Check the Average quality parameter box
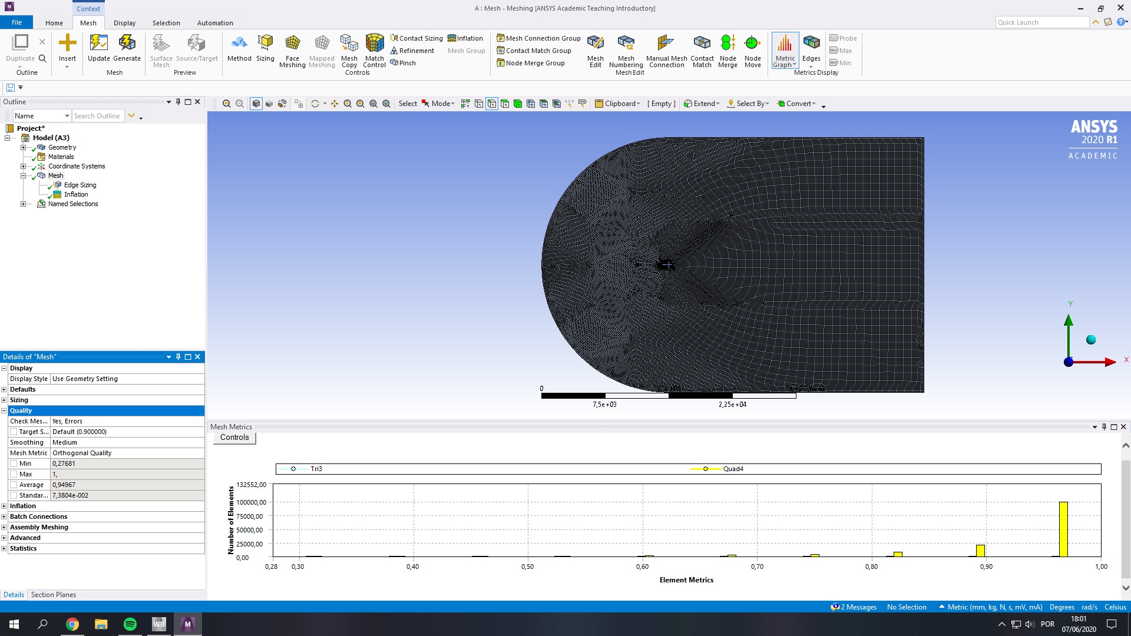The height and width of the screenshot is (636, 1131). (x=14, y=485)
